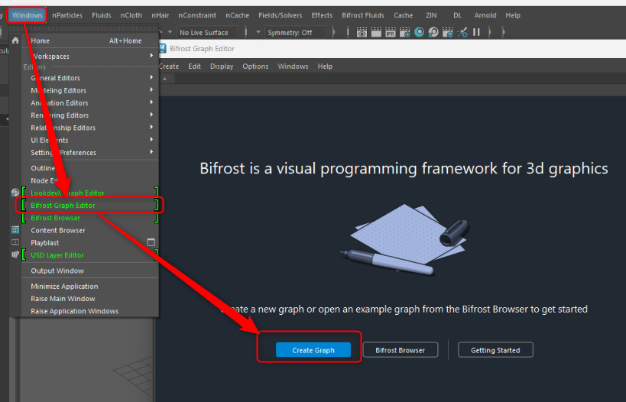The height and width of the screenshot is (402, 626).
Task: Open Help menu in Bifrost Graph Editor
Action: click(x=325, y=66)
